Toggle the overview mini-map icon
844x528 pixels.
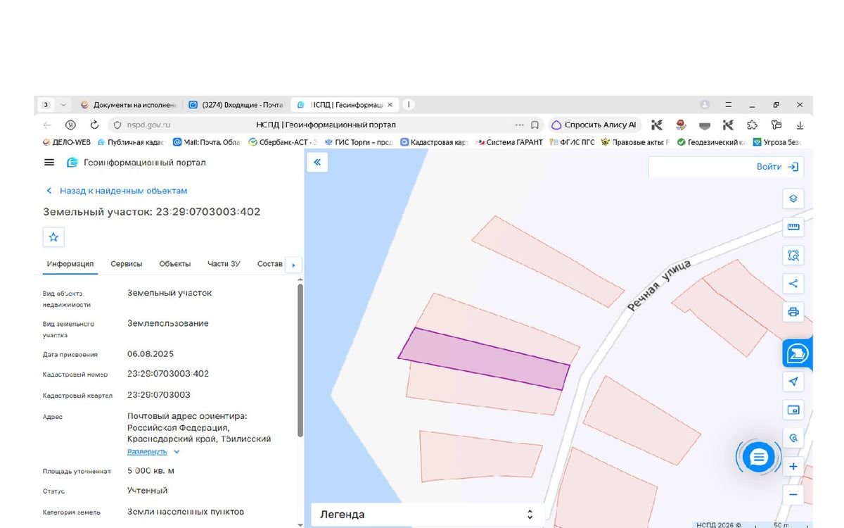coord(793,410)
